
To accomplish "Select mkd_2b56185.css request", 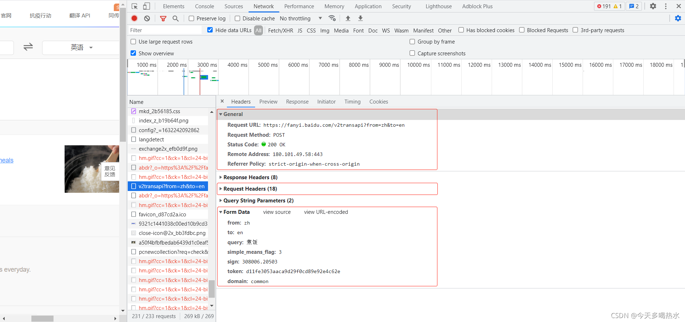I will click(x=168, y=111).
